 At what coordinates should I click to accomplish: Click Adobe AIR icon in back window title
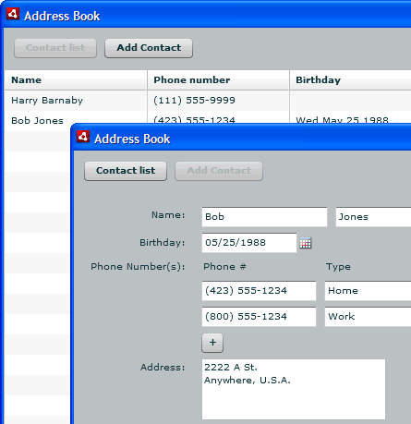(13, 14)
